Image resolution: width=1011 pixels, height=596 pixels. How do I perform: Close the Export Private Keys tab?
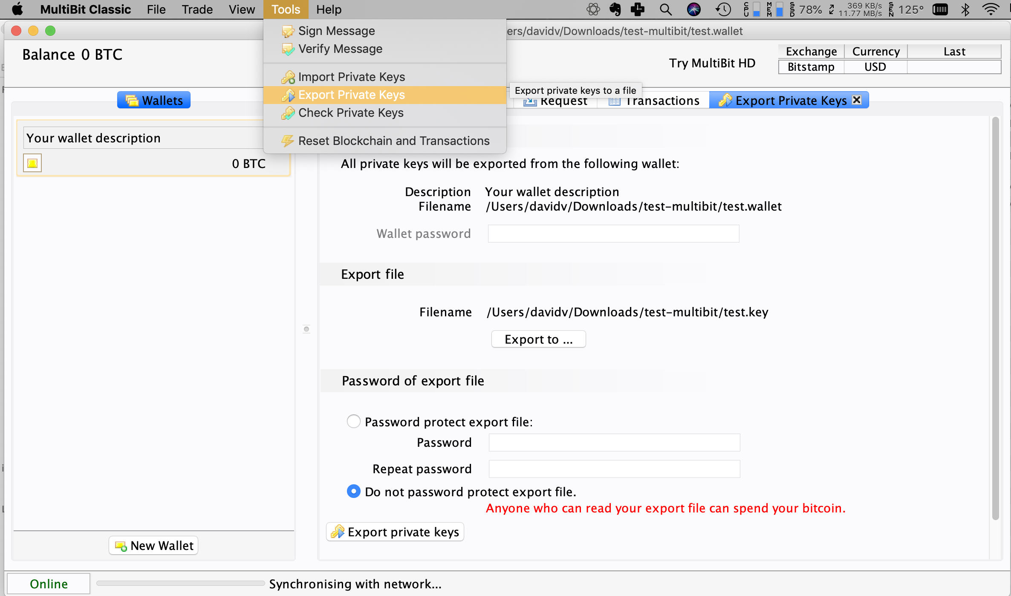[x=857, y=100]
